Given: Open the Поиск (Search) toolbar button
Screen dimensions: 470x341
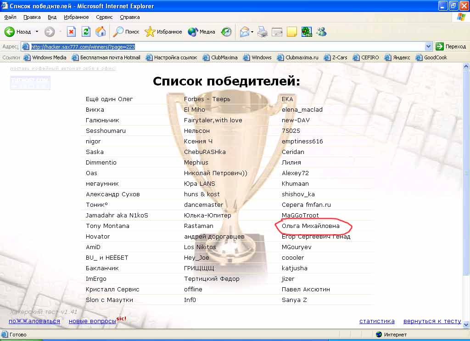Looking at the screenshot, I should tap(127, 32).
